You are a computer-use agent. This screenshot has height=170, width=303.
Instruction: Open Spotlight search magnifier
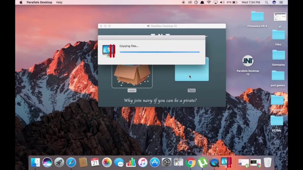coord(267,2)
